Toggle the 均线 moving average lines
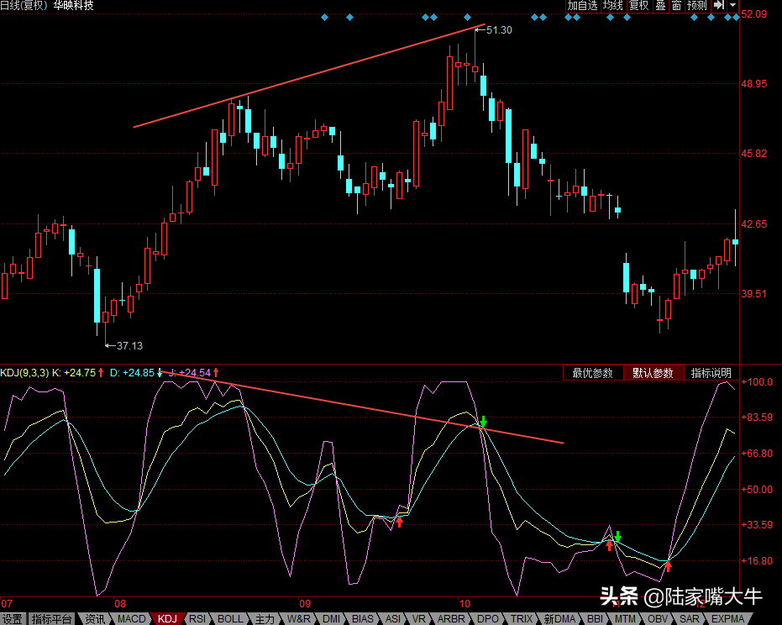 click(613, 6)
